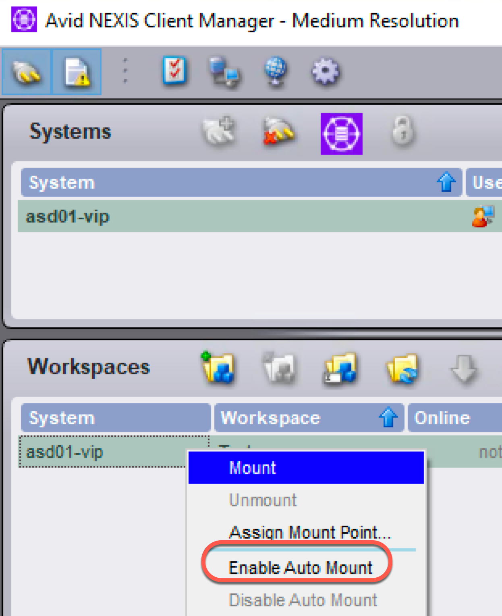Choose Assign Mount Point from context menu
The height and width of the screenshot is (616, 502).
tap(309, 532)
